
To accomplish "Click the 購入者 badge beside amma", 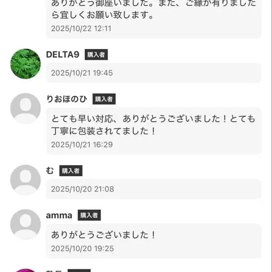I will tap(89, 215).
